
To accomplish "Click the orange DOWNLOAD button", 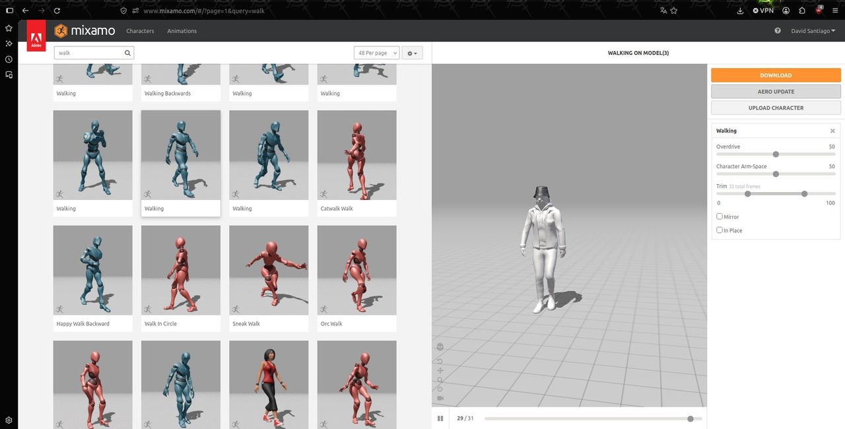I will (776, 75).
